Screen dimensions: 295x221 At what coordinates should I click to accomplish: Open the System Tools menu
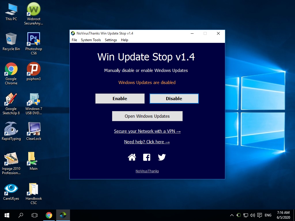click(x=91, y=40)
